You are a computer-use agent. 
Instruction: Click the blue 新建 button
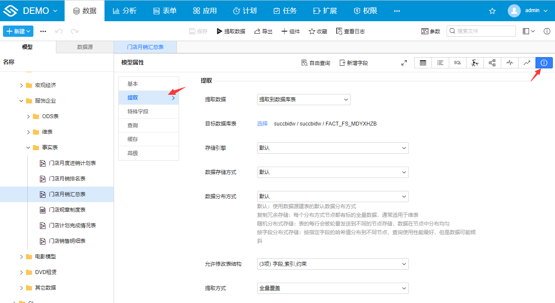pos(18,31)
